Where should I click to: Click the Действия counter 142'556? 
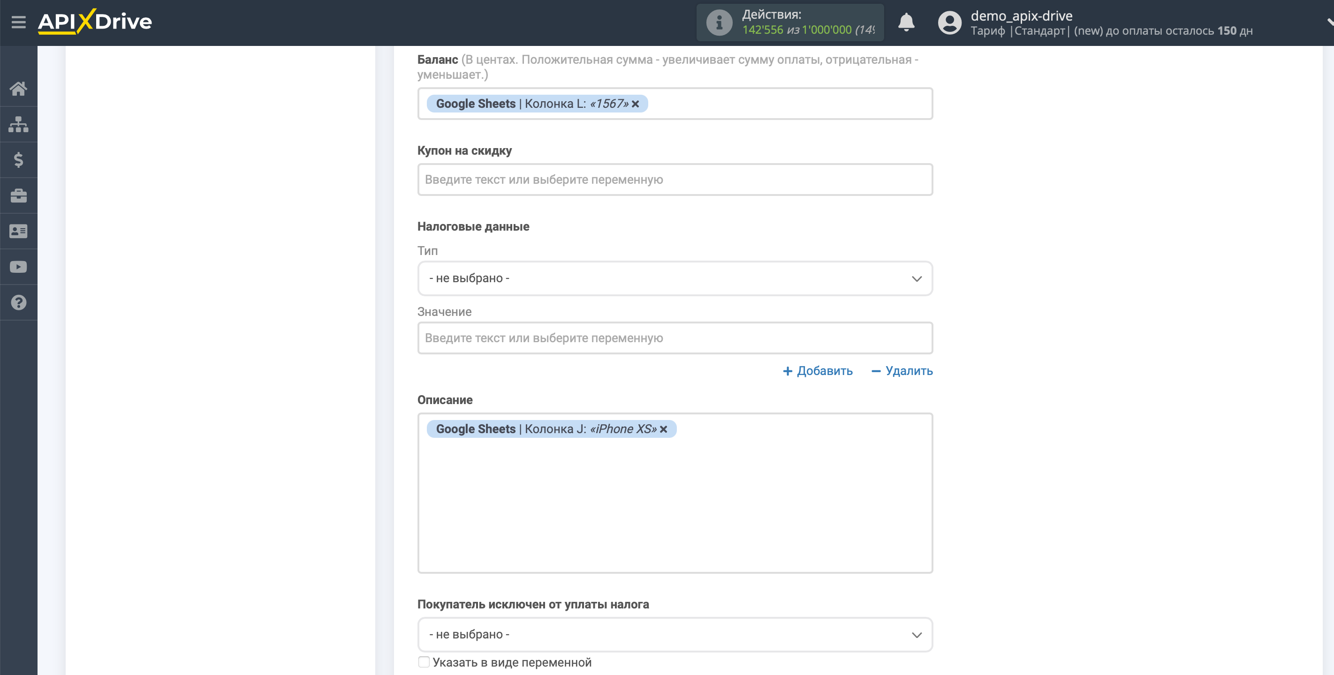point(762,30)
